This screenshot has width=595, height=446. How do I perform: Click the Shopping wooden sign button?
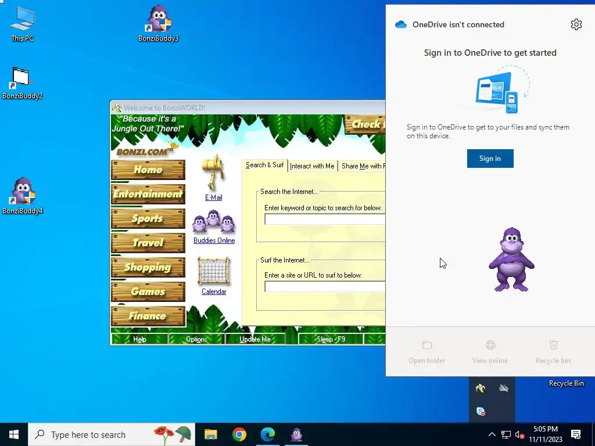pyautogui.click(x=148, y=267)
